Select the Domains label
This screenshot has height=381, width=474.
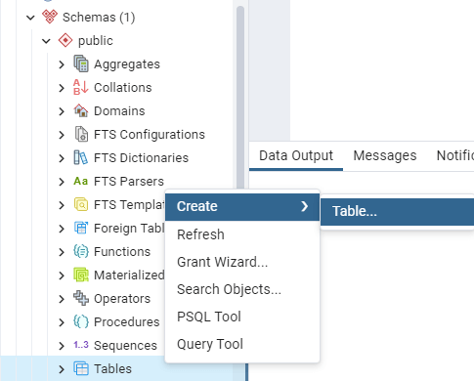pos(119,111)
